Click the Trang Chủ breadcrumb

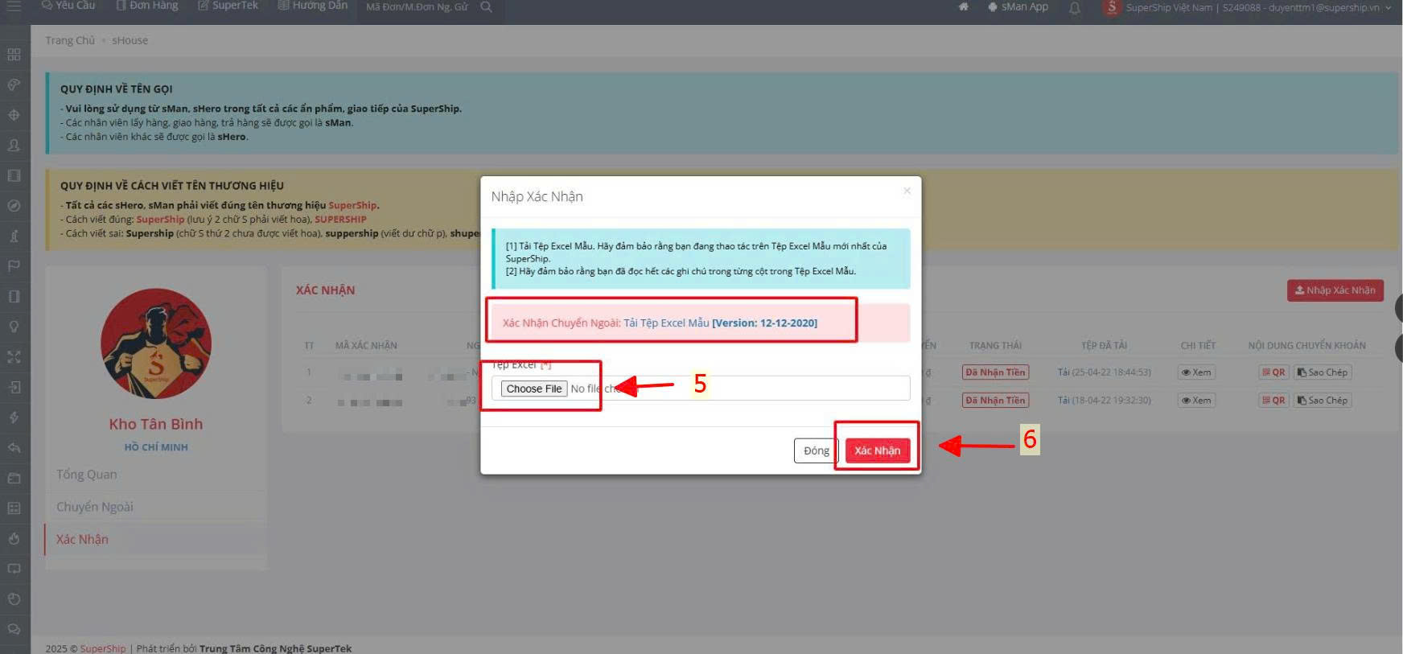pos(70,40)
